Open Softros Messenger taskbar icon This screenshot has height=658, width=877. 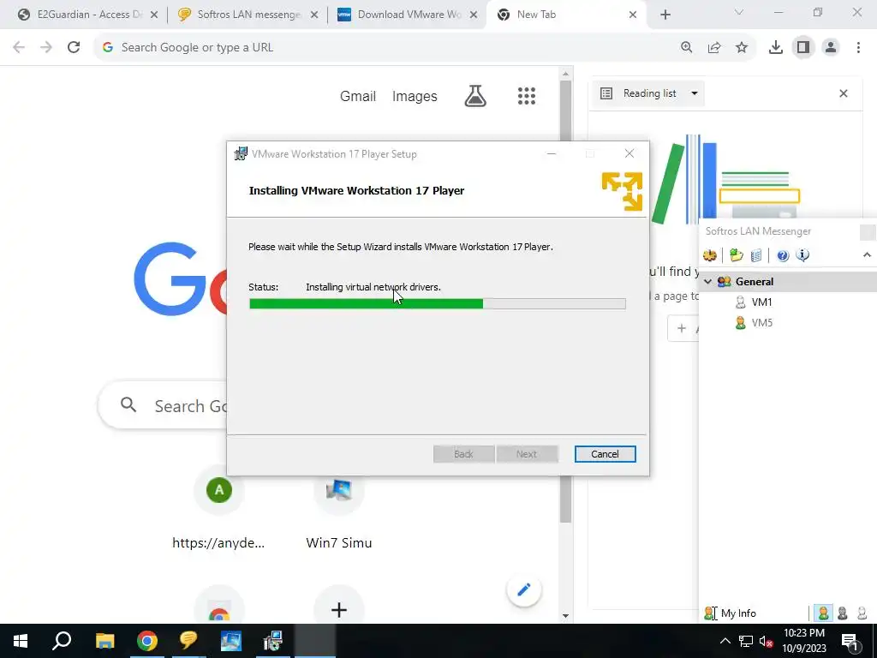pyautogui.click(x=188, y=641)
